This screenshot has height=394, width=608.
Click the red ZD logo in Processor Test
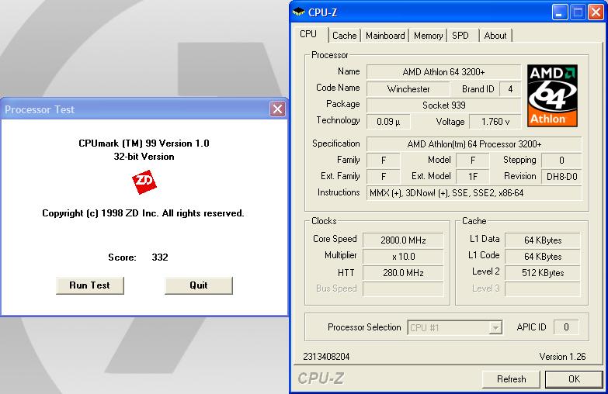click(144, 181)
